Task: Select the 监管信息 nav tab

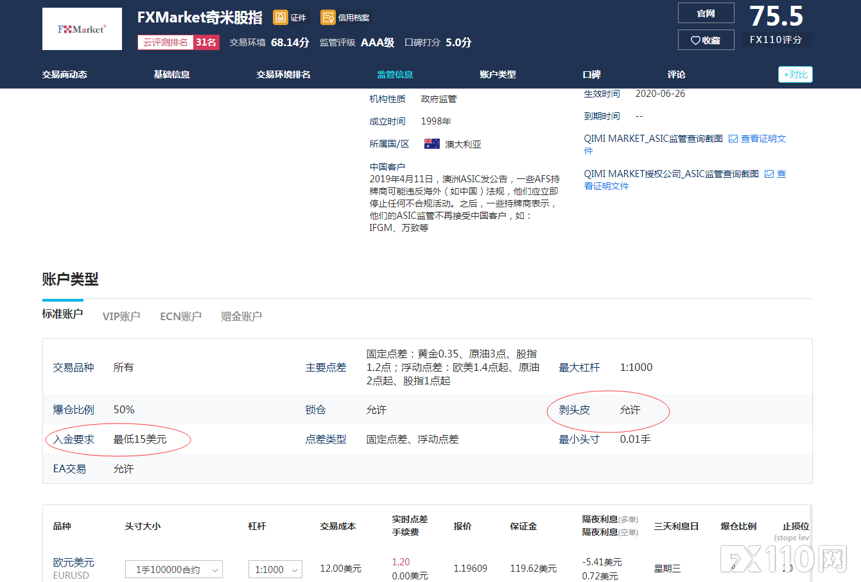Action: tap(395, 74)
